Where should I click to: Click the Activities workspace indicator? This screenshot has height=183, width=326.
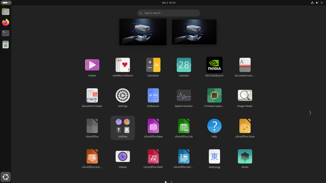coord(6,3)
